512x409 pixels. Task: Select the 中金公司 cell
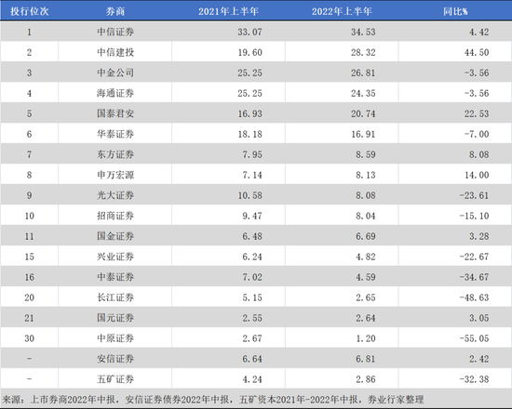point(115,73)
